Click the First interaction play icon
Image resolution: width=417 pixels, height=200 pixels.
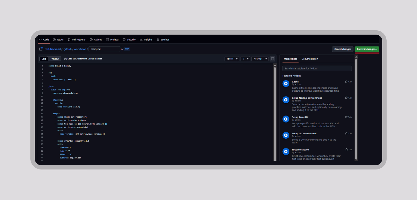[286, 151]
